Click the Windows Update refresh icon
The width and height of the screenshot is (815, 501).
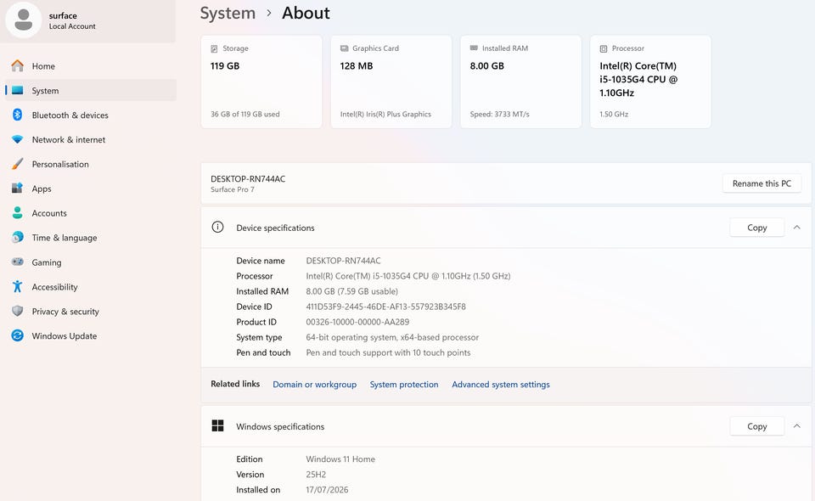point(17,335)
